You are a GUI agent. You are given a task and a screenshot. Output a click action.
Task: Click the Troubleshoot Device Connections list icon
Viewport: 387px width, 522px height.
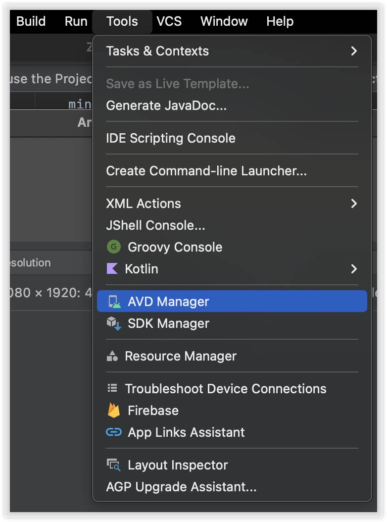[112, 389]
